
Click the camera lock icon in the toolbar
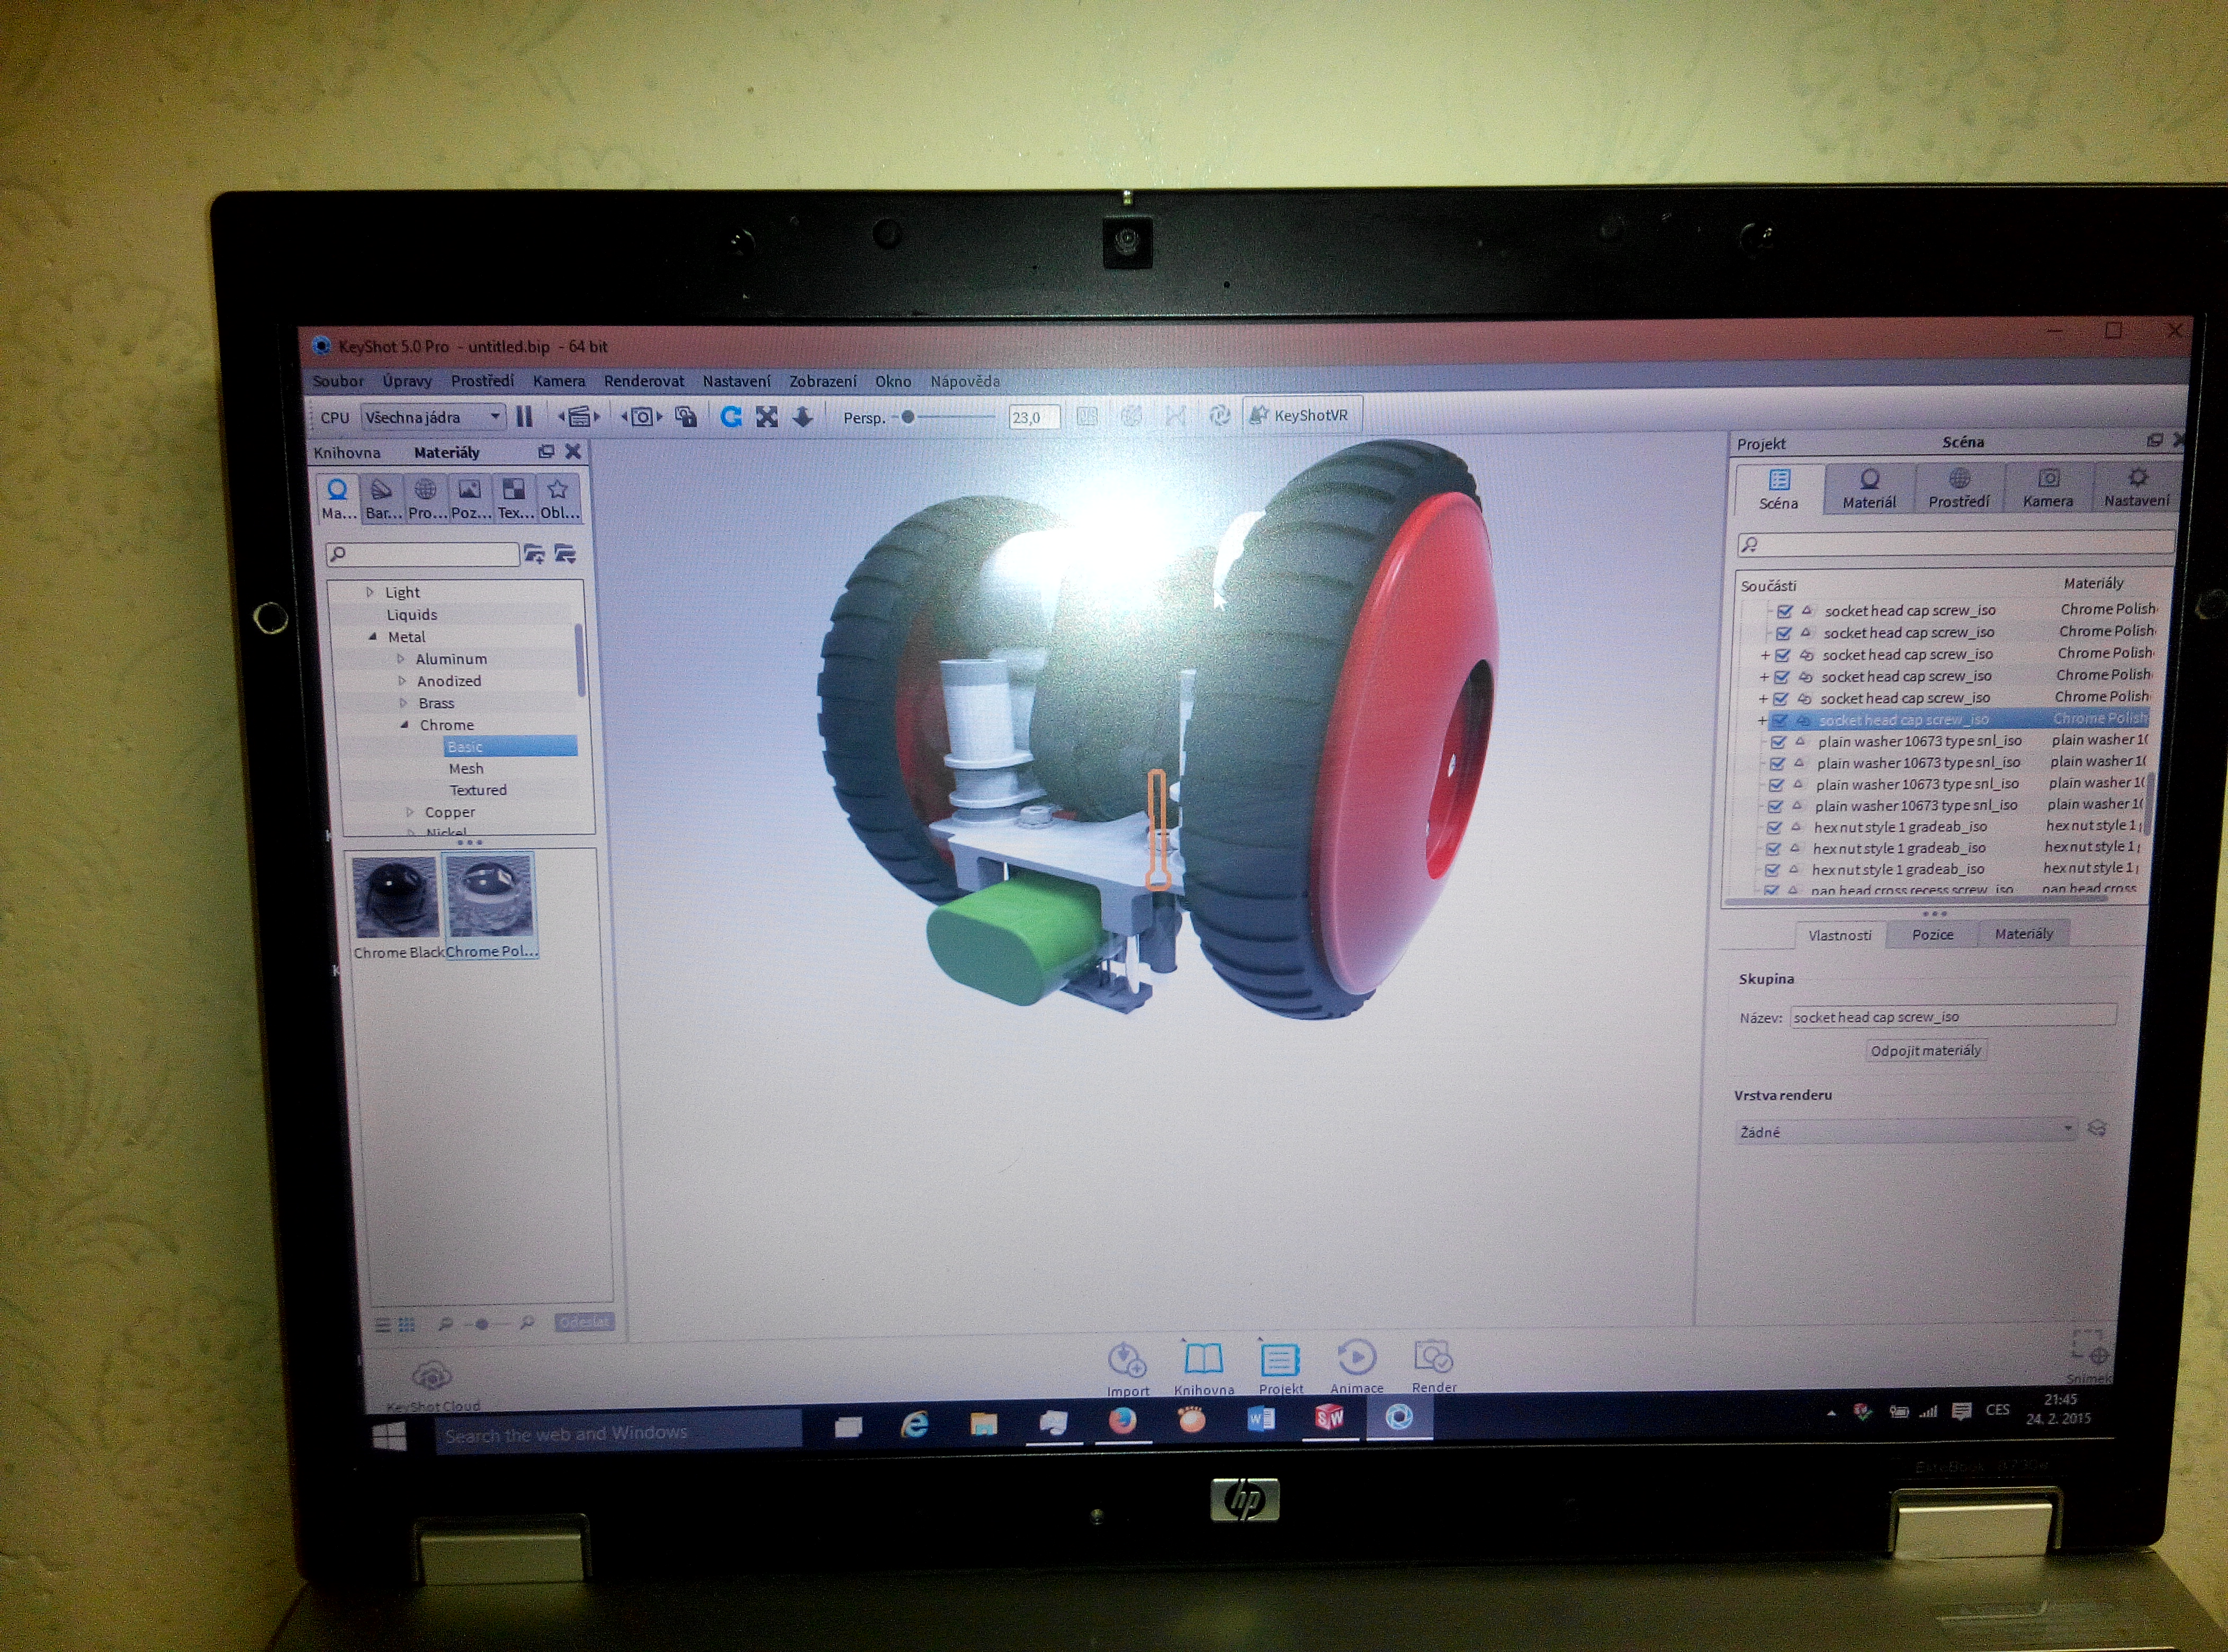pos(686,417)
